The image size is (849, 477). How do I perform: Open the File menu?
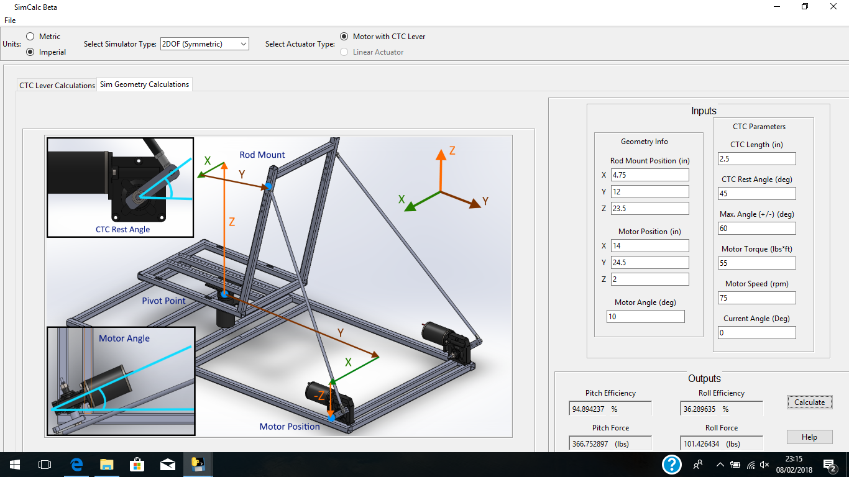[9, 20]
